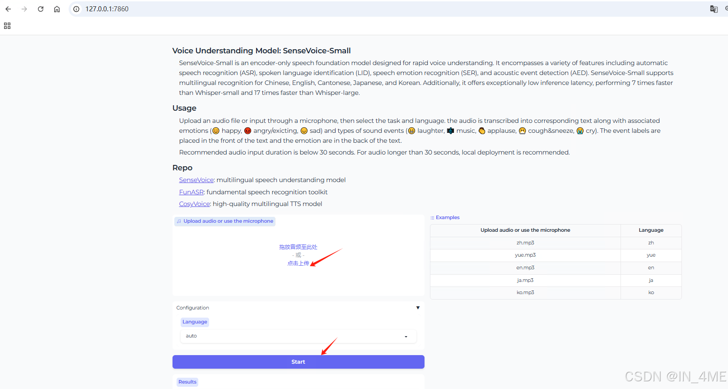The width and height of the screenshot is (728, 389).
Task: Open the CosyVoice repo link
Action: click(x=195, y=204)
